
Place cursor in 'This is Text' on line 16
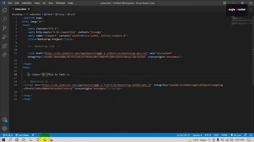[56, 75]
